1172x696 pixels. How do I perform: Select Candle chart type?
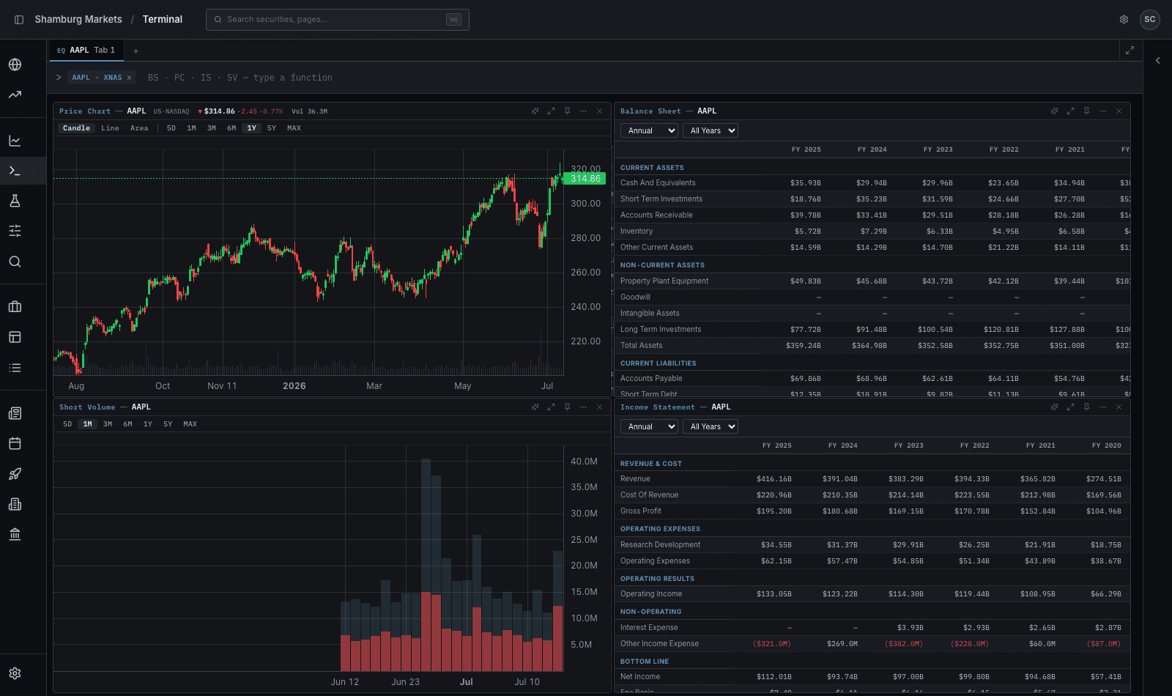point(76,128)
